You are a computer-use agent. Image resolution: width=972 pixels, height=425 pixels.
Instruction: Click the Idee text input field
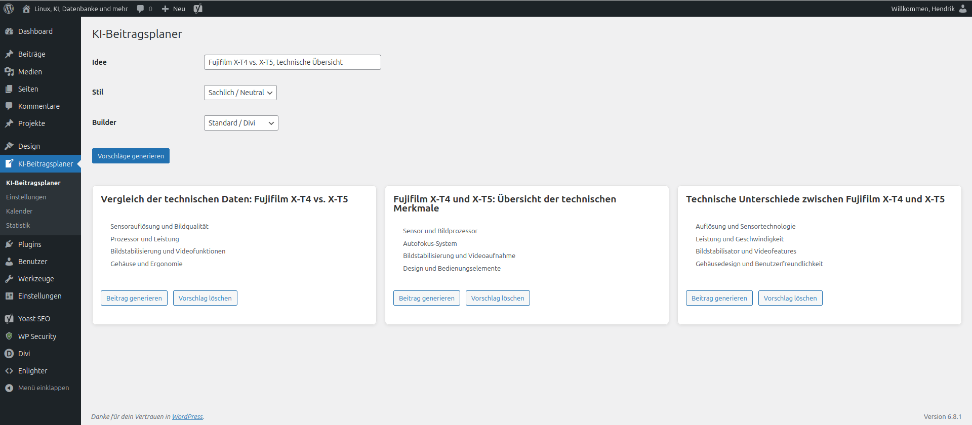point(293,62)
